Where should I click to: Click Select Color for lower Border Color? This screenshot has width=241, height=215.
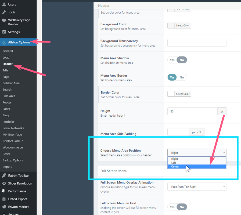[183, 94]
